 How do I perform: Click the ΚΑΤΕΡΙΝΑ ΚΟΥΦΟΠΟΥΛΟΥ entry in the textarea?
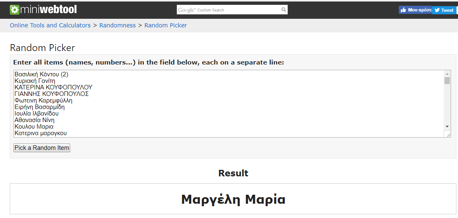[53, 87]
